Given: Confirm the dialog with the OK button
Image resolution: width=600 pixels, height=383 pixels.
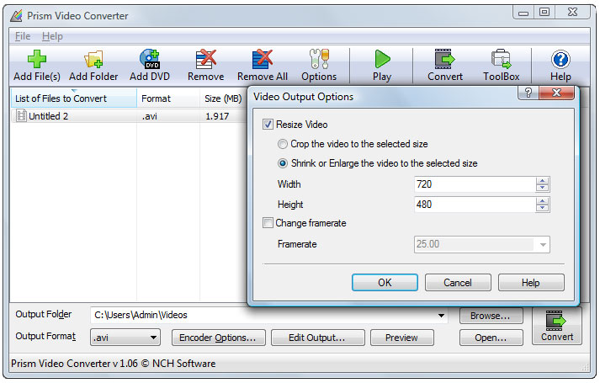Looking at the screenshot, I should tap(385, 282).
